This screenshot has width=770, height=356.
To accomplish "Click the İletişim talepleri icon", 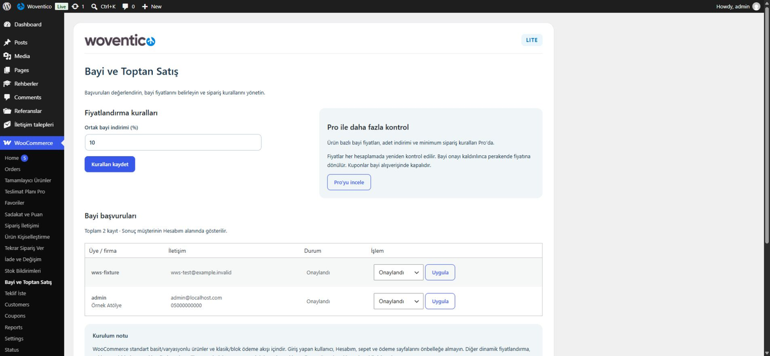I will point(7,125).
